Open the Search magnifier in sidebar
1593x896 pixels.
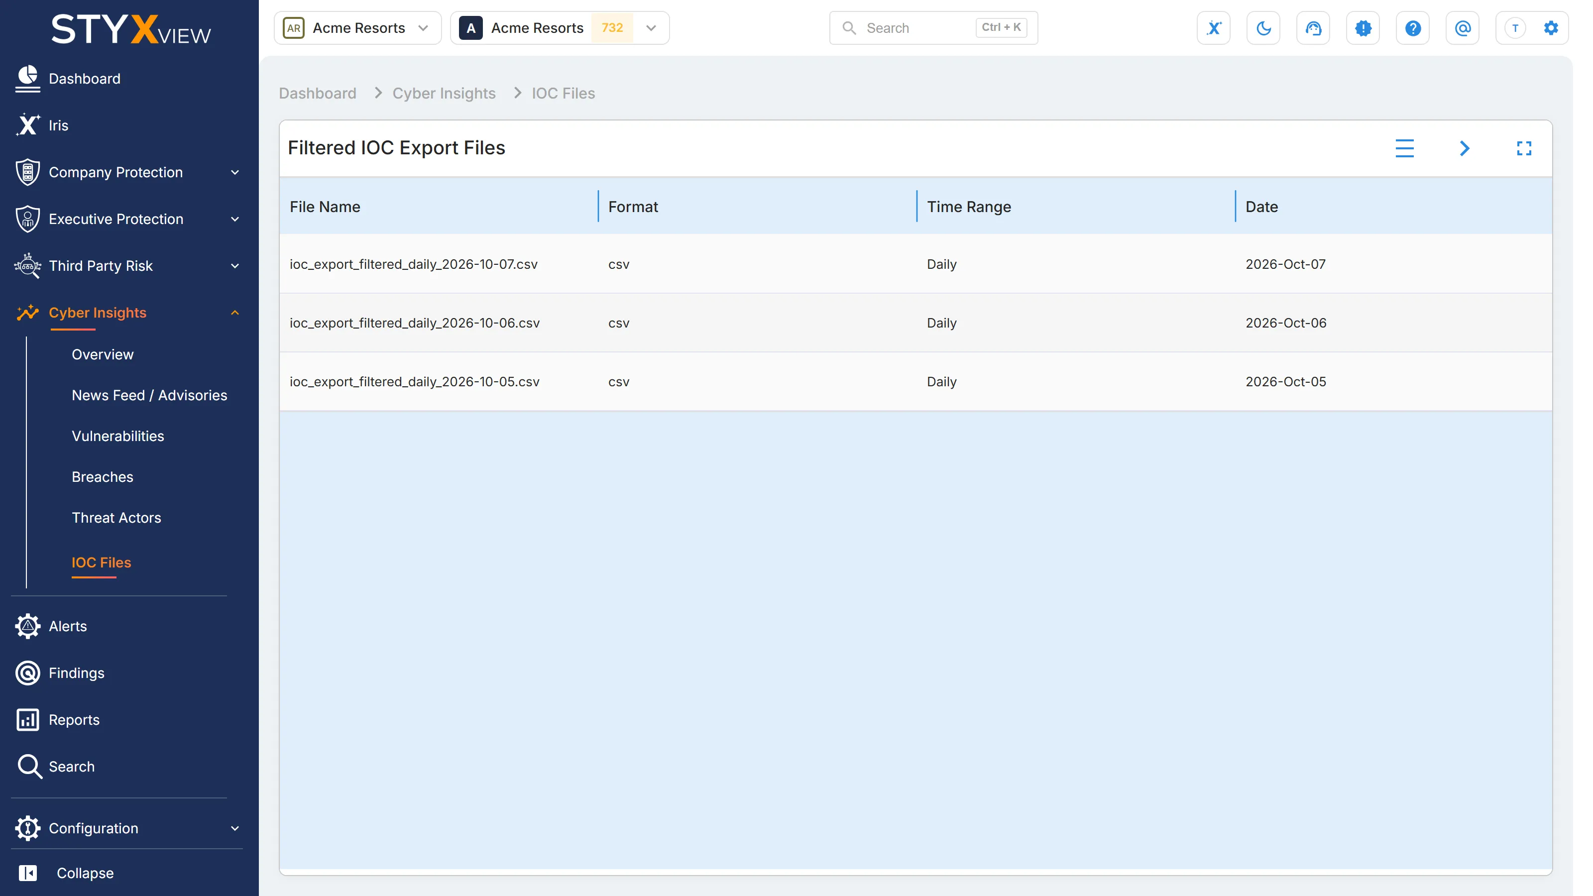(x=29, y=766)
